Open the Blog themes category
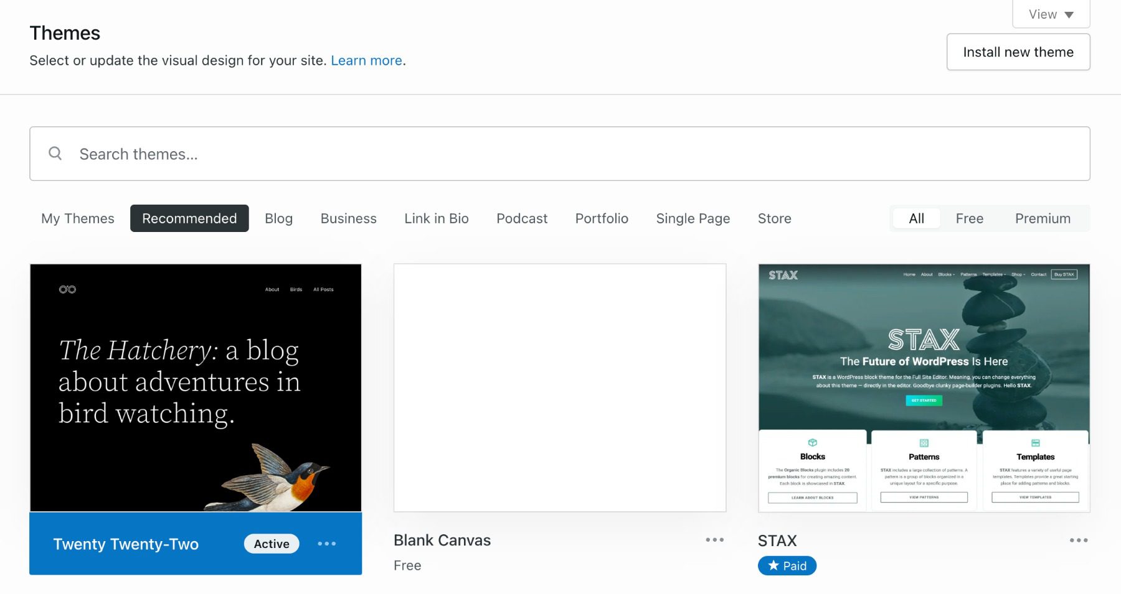The image size is (1121, 594). [278, 218]
